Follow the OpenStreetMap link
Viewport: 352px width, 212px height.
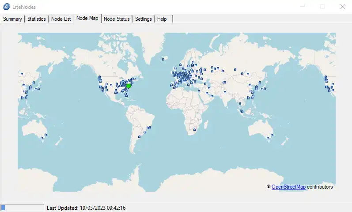pyautogui.click(x=288, y=187)
